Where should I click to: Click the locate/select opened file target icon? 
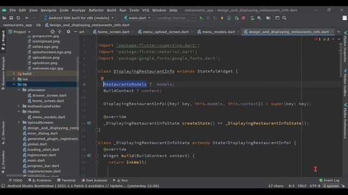point(52,32)
